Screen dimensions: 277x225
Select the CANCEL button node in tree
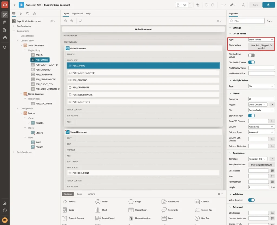(39, 123)
